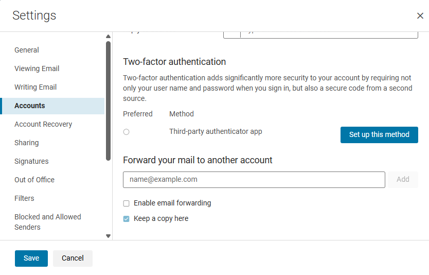Select Third-party authenticator app as preferred

127,132
